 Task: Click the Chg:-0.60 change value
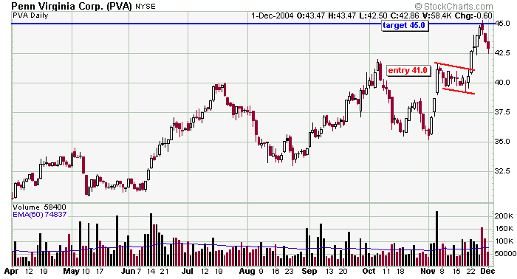click(473, 15)
